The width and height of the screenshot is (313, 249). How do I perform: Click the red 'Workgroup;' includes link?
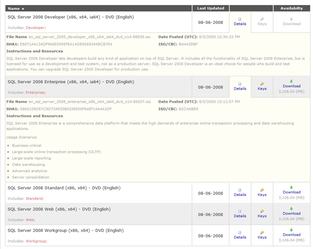tap(36, 241)
